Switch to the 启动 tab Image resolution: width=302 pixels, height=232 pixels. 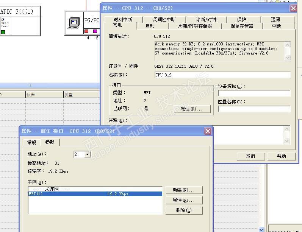tap(150, 26)
